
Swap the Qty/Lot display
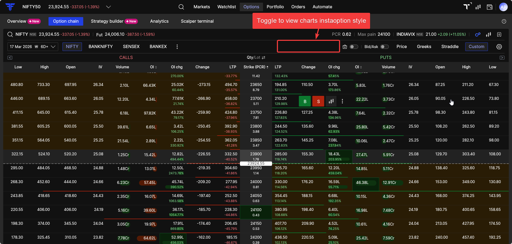tap(263, 57)
